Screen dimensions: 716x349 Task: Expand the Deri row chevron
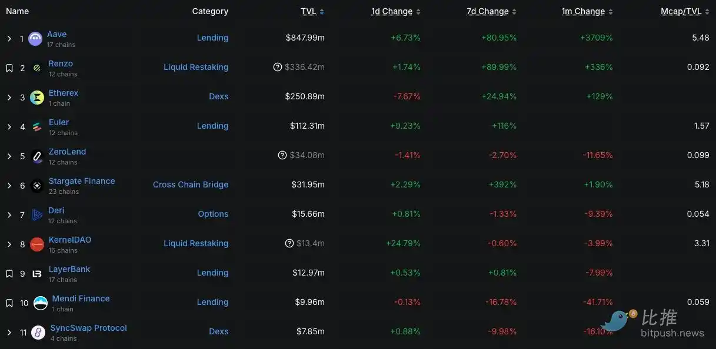(9, 215)
